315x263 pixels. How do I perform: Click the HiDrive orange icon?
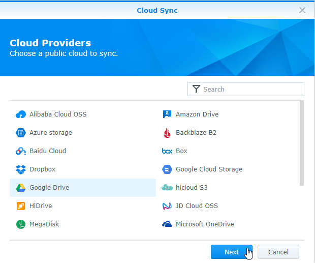coord(21,206)
